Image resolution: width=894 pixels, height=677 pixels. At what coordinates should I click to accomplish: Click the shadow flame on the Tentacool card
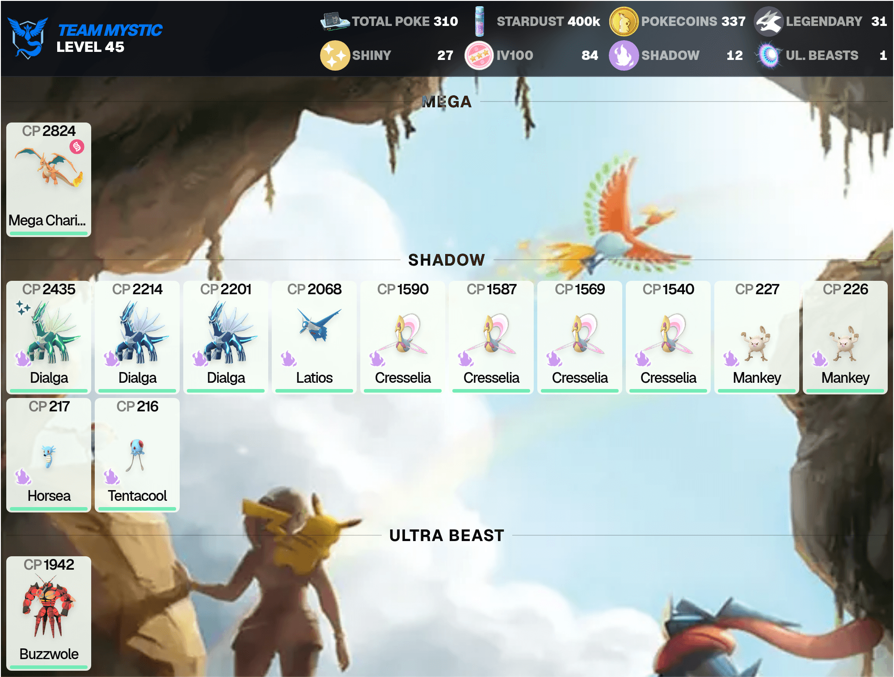coord(111,477)
